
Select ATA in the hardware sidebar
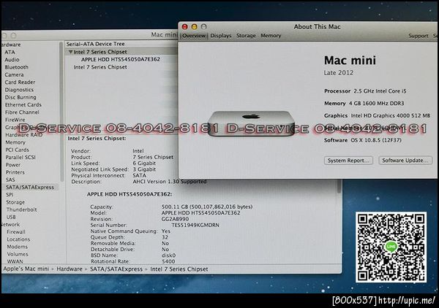tap(10, 53)
